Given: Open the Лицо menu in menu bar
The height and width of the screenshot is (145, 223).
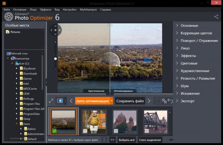Looking at the screenshot, I should coord(33,10).
